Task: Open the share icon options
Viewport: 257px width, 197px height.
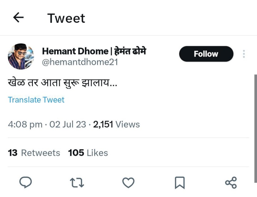Action: (x=231, y=183)
